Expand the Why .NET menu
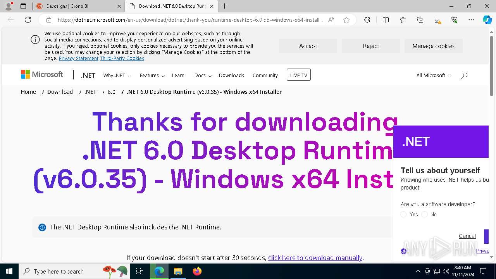 (x=117, y=76)
